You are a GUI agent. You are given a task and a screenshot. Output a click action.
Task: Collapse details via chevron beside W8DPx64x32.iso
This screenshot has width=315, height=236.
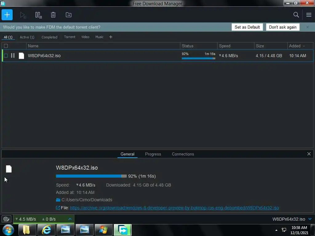tap(310, 219)
